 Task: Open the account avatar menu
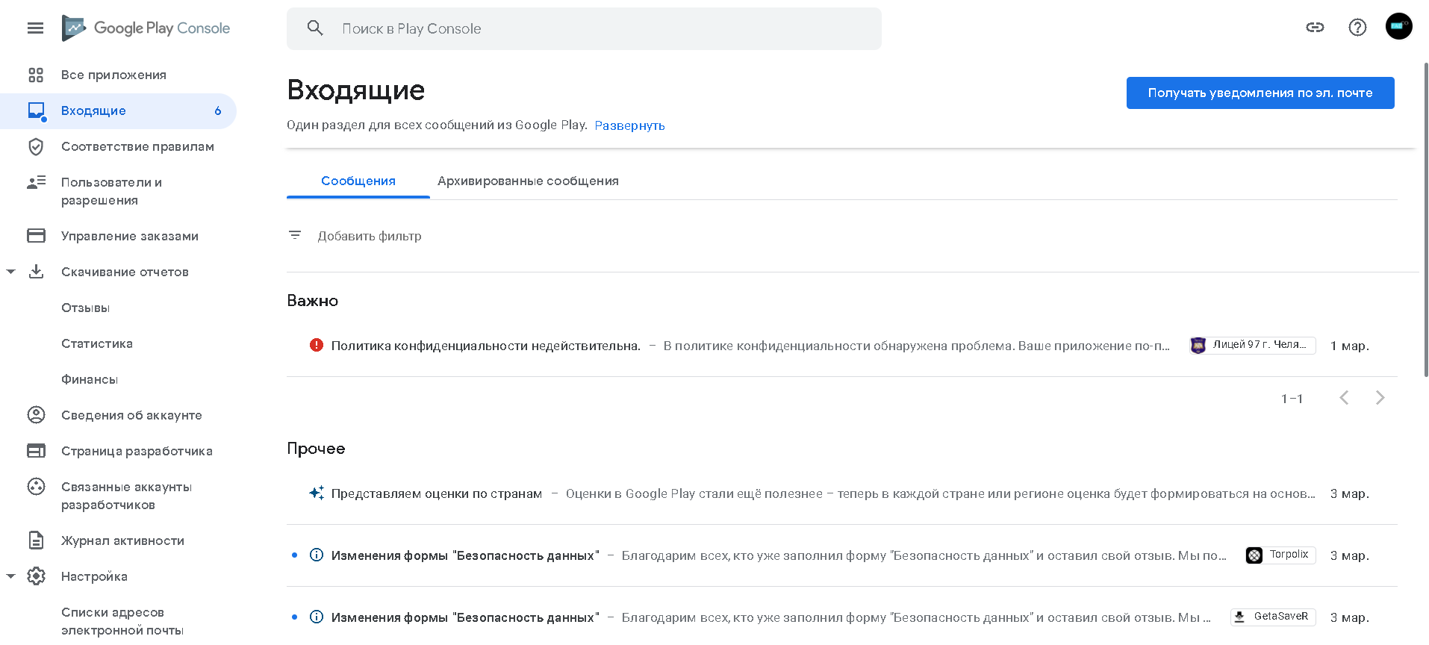(1398, 26)
